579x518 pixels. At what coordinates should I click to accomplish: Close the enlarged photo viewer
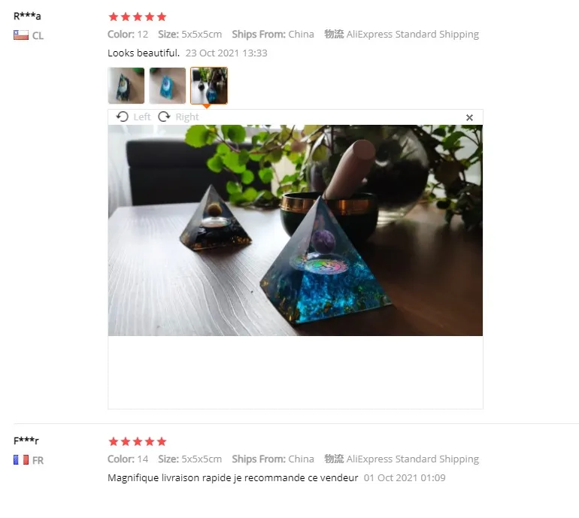[x=469, y=117]
